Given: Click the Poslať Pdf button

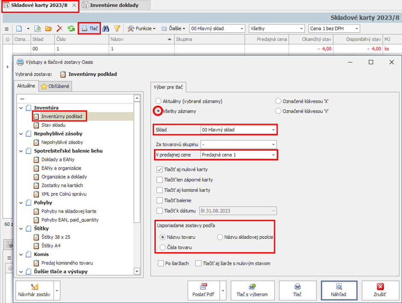Looking at the screenshot, I should (203, 291).
